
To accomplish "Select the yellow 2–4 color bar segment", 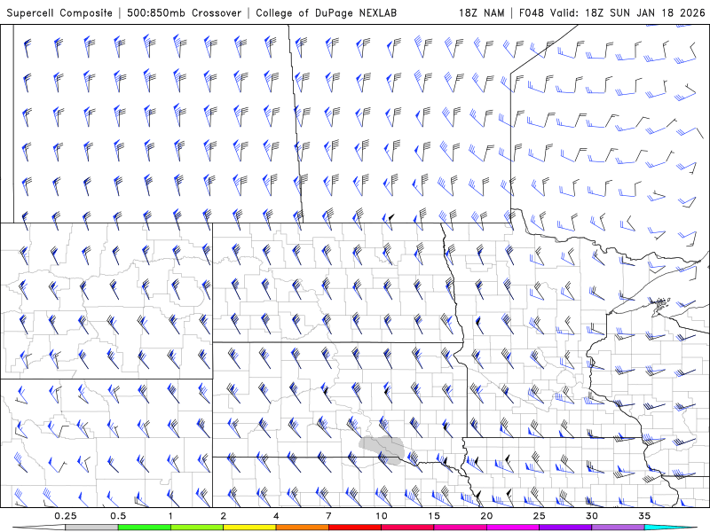I will click(249, 528).
